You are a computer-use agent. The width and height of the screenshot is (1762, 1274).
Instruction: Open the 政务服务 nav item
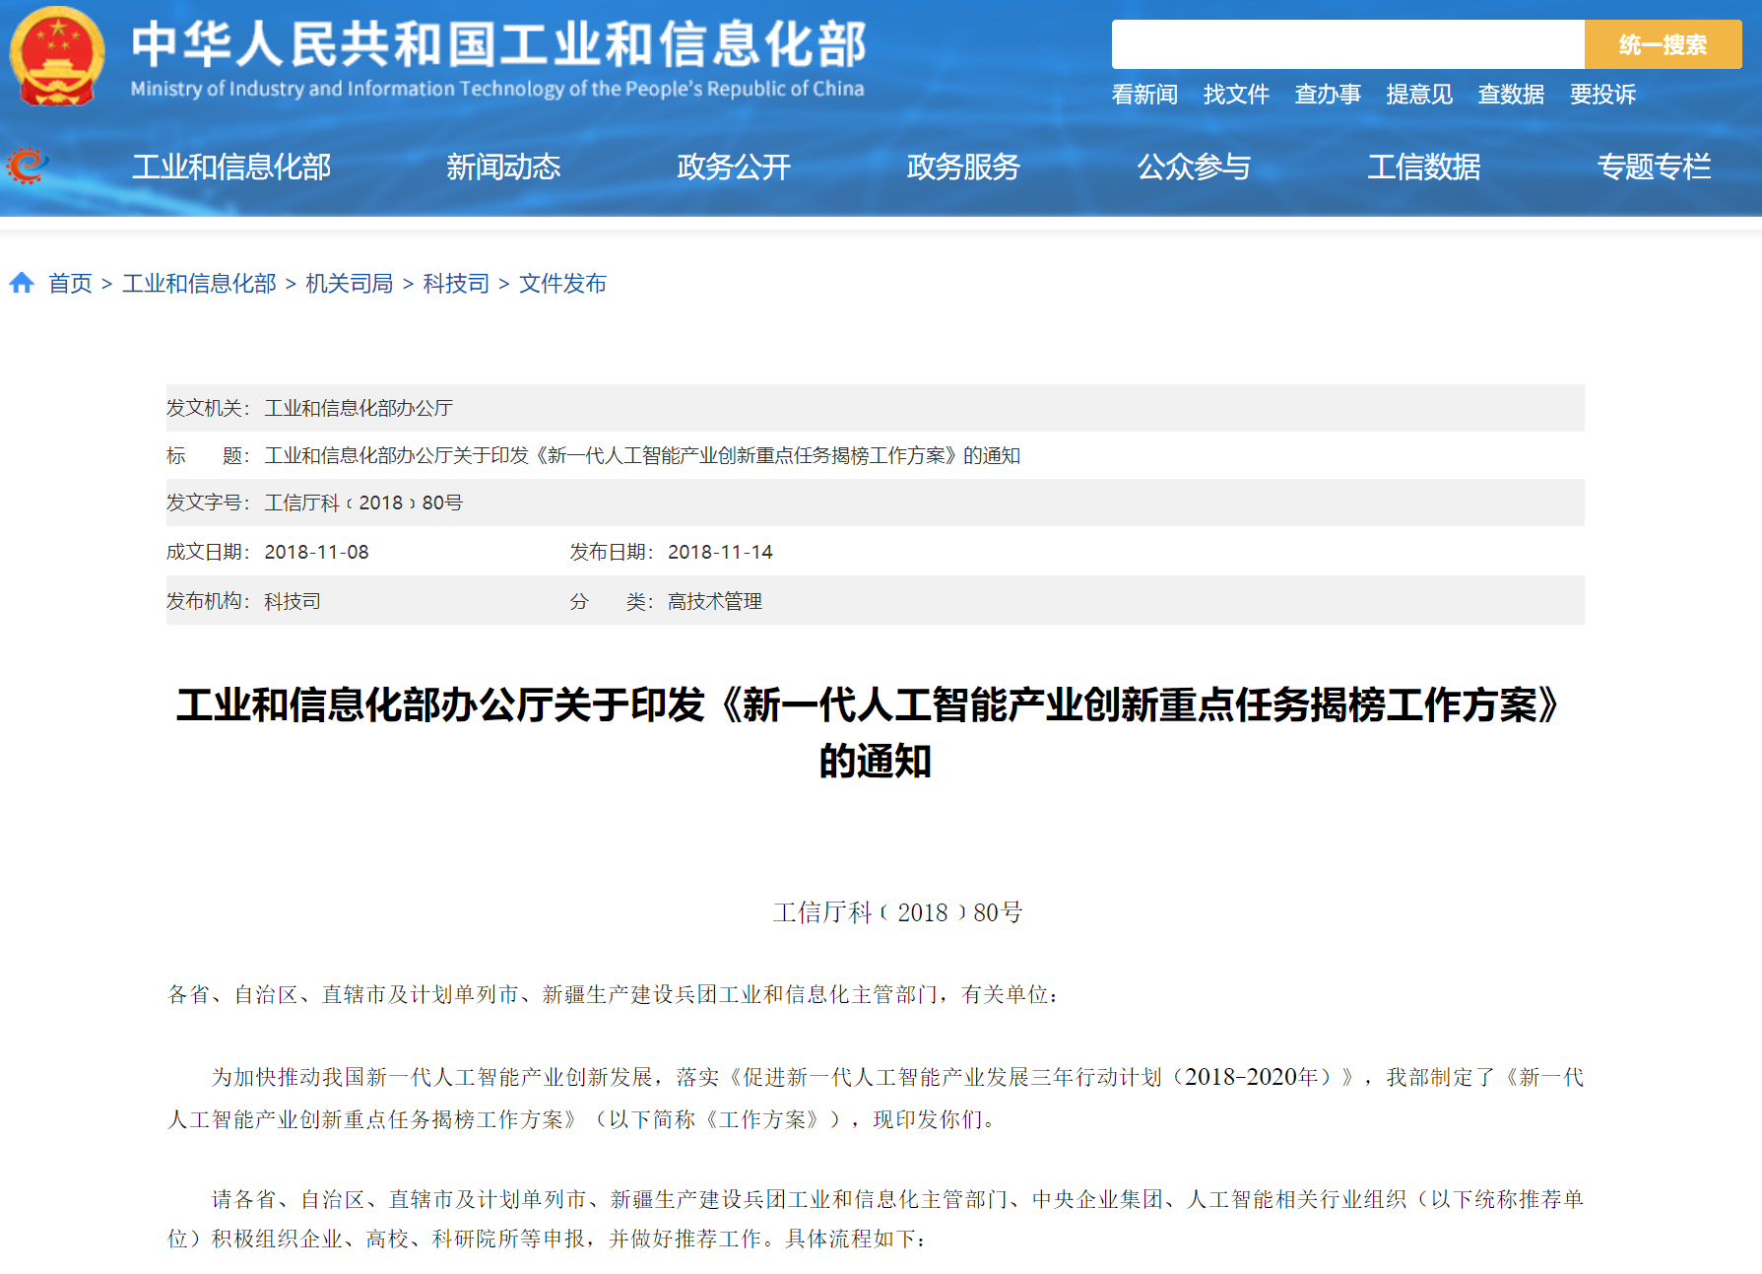pos(963,167)
